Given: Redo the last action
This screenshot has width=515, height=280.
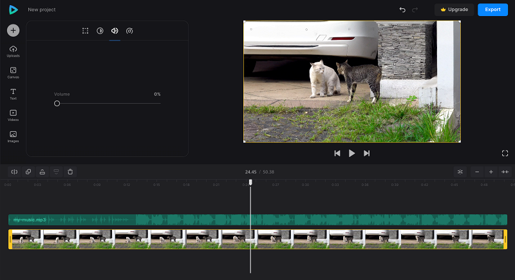Looking at the screenshot, I should click(x=415, y=10).
